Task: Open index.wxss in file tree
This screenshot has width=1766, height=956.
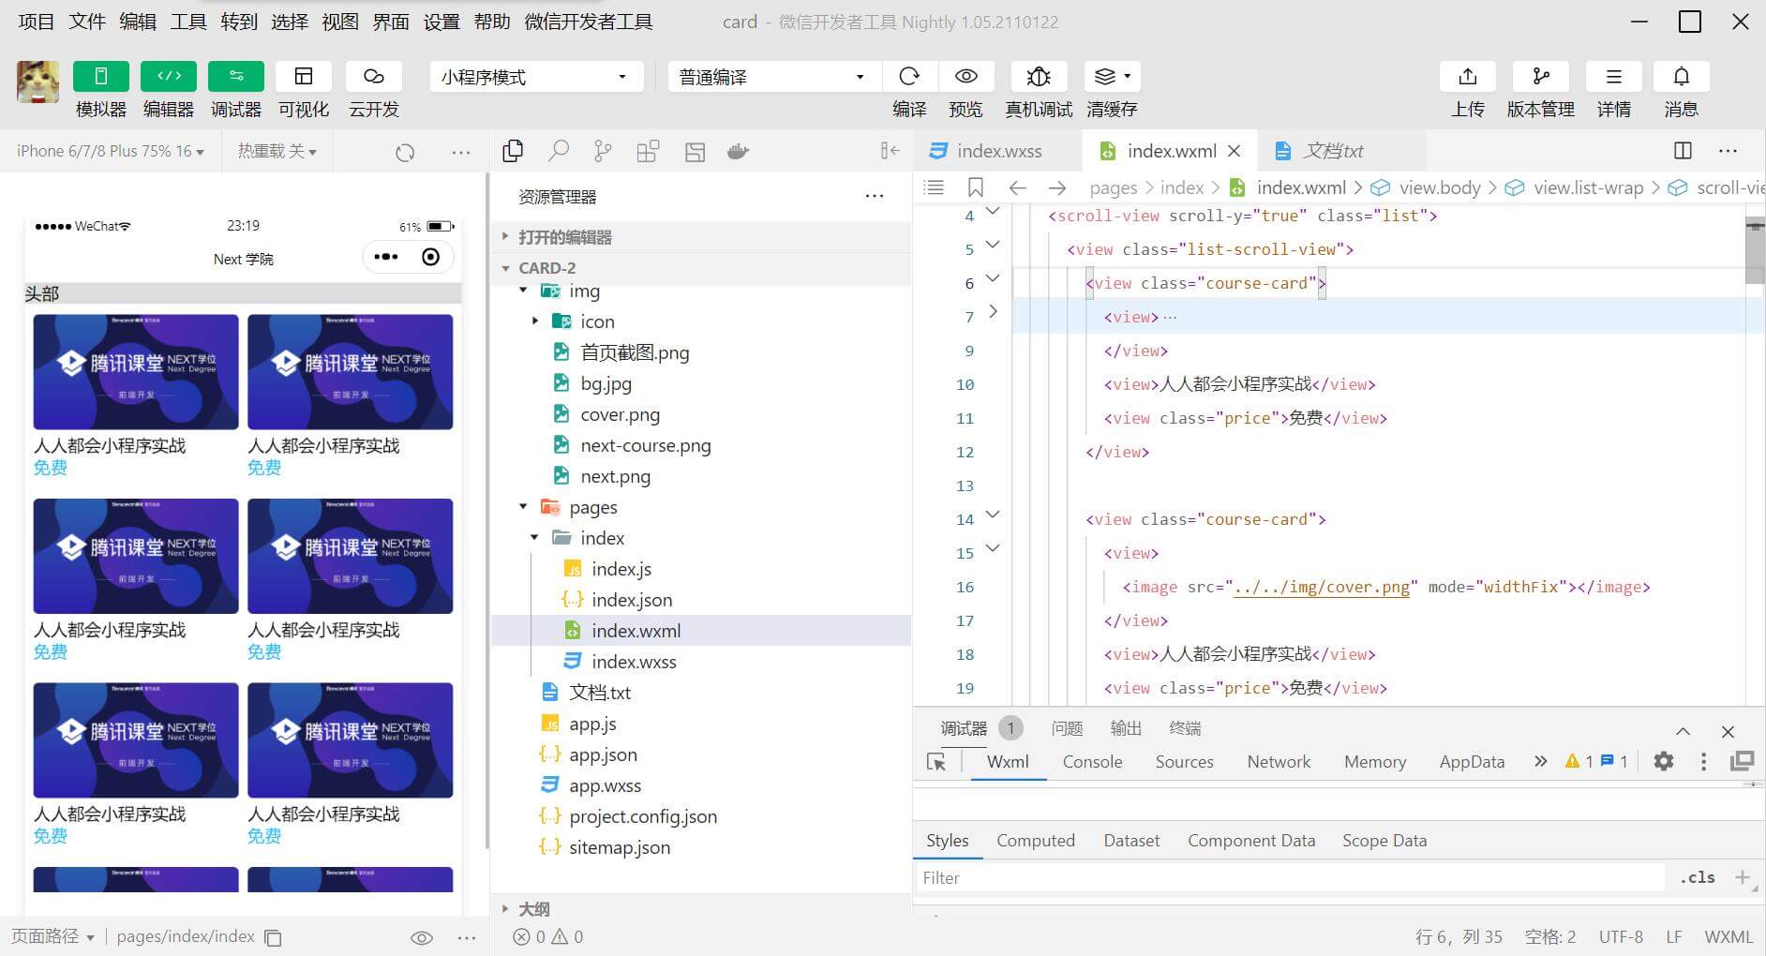Action: [634, 662]
